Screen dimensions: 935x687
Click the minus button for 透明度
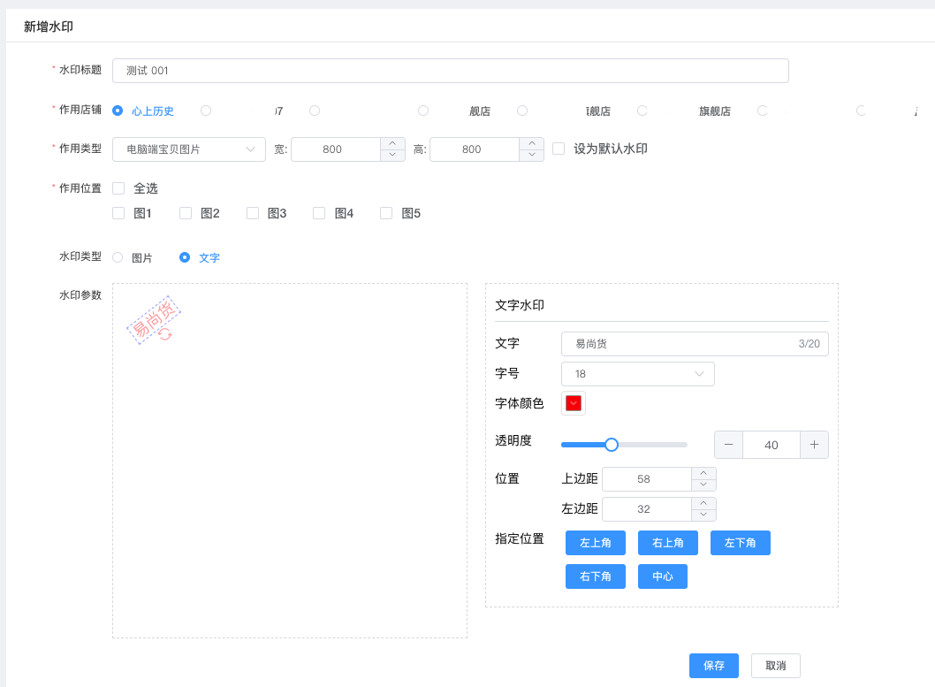pos(729,445)
